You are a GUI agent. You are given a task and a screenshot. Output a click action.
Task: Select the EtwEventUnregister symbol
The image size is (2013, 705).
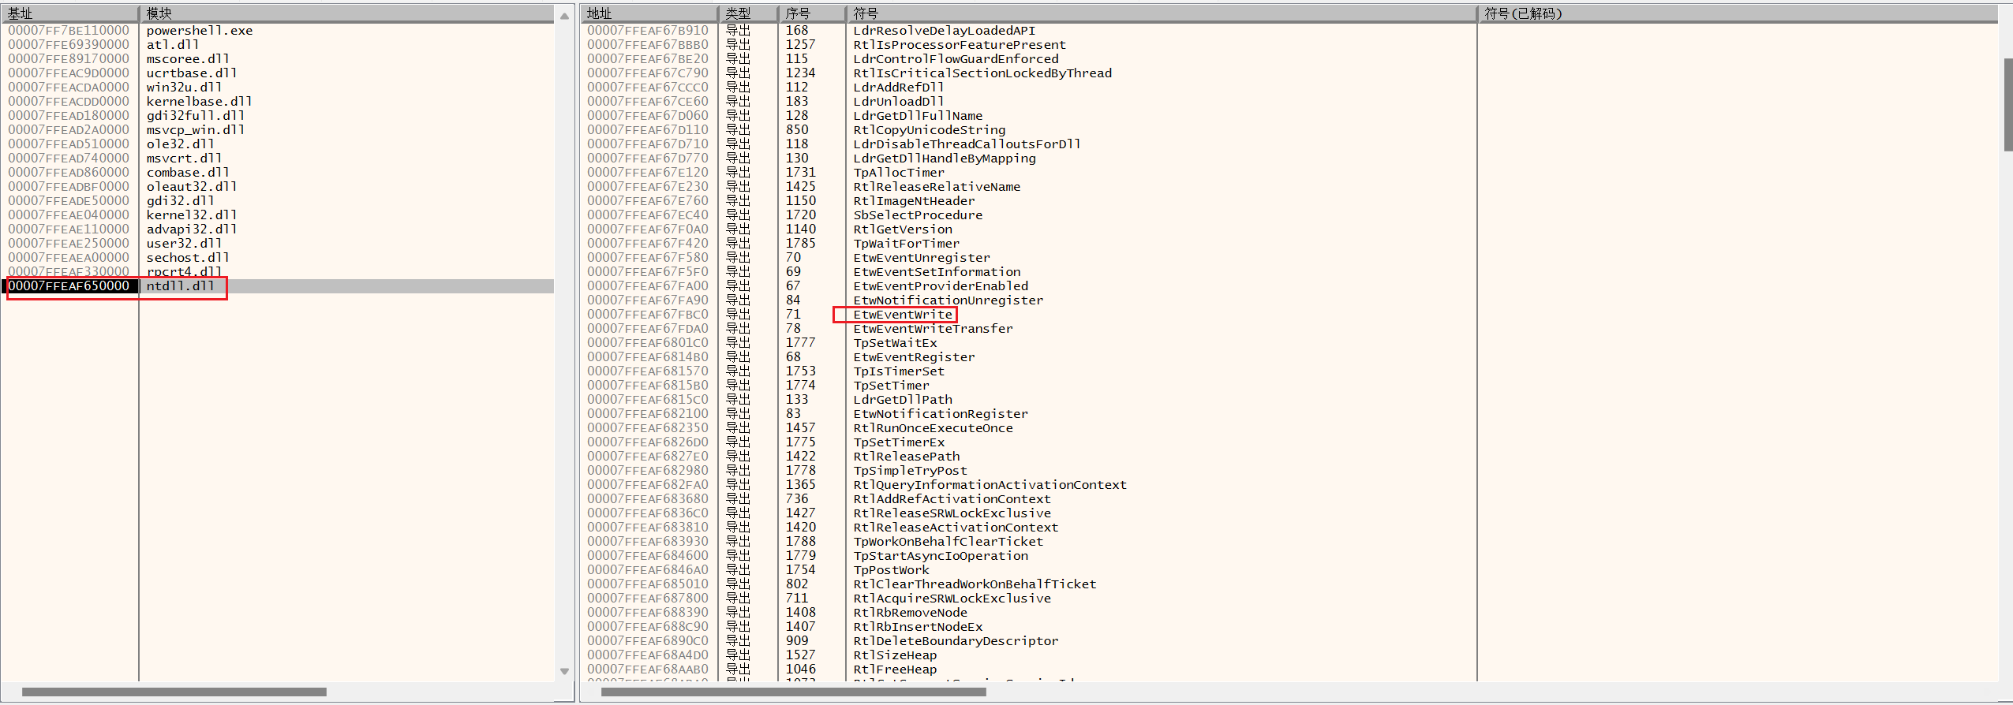coord(921,258)
